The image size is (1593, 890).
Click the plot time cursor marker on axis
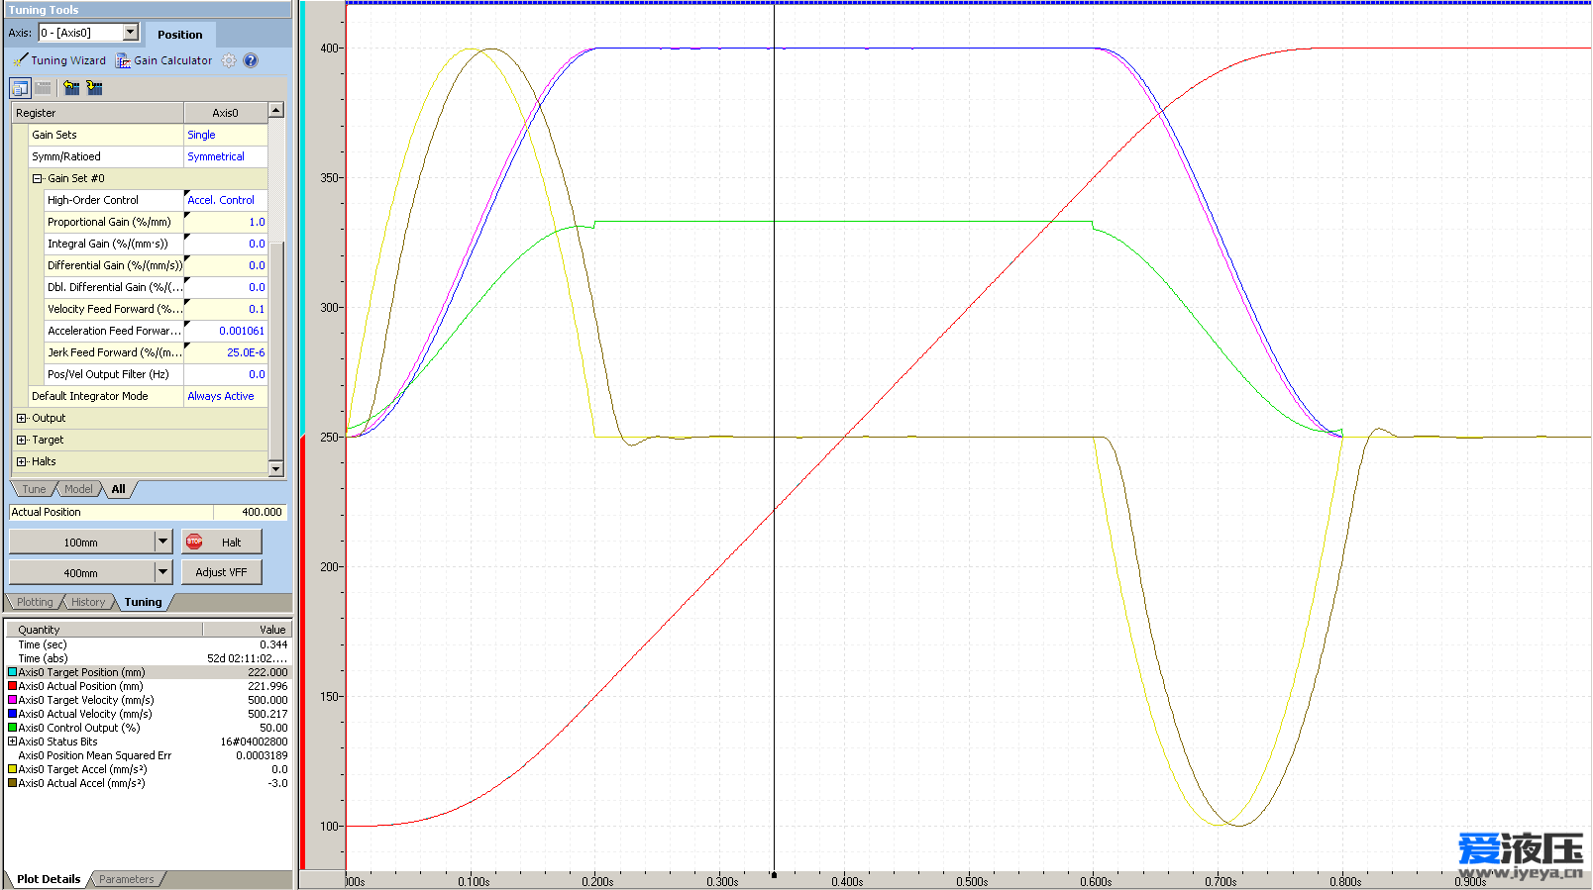pos(774,875)
